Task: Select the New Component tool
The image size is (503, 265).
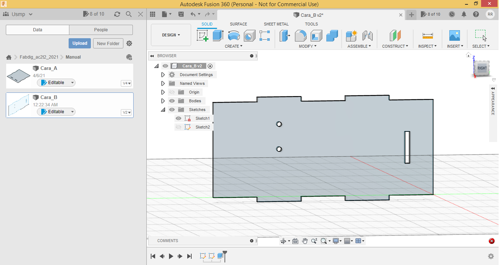Action: coord(352,36)
